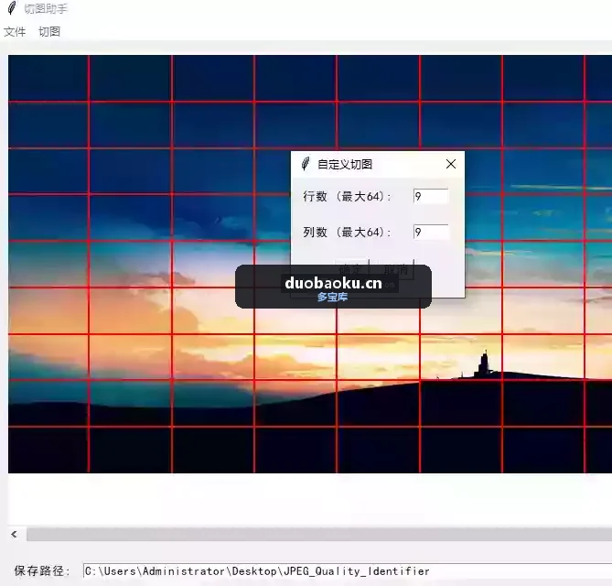612x586 pixels.
Task: Click the horizontal scrollbar left arrow
Action: point(15,534)
